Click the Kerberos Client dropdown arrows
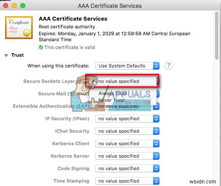The height and width of the screenshot is (186, 221). [156, 143]
